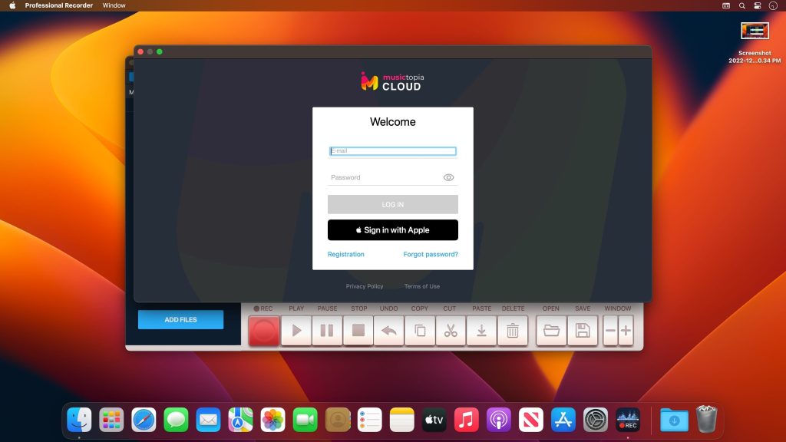
Task: Click the ADD FILES button
Action: [180, 319]
